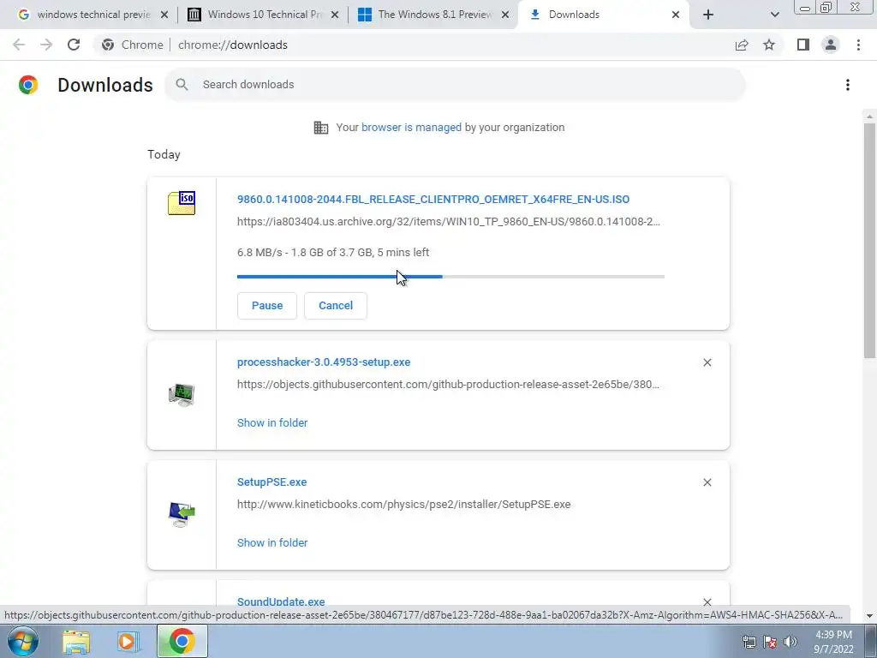The width and height of the screenshot is (877, 658).
Task: Click the search magnifier icon in downloads
Action: pos(182,85)
